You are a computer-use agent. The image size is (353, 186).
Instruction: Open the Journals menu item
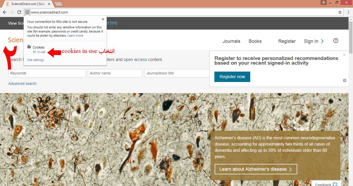click(232, 41)
